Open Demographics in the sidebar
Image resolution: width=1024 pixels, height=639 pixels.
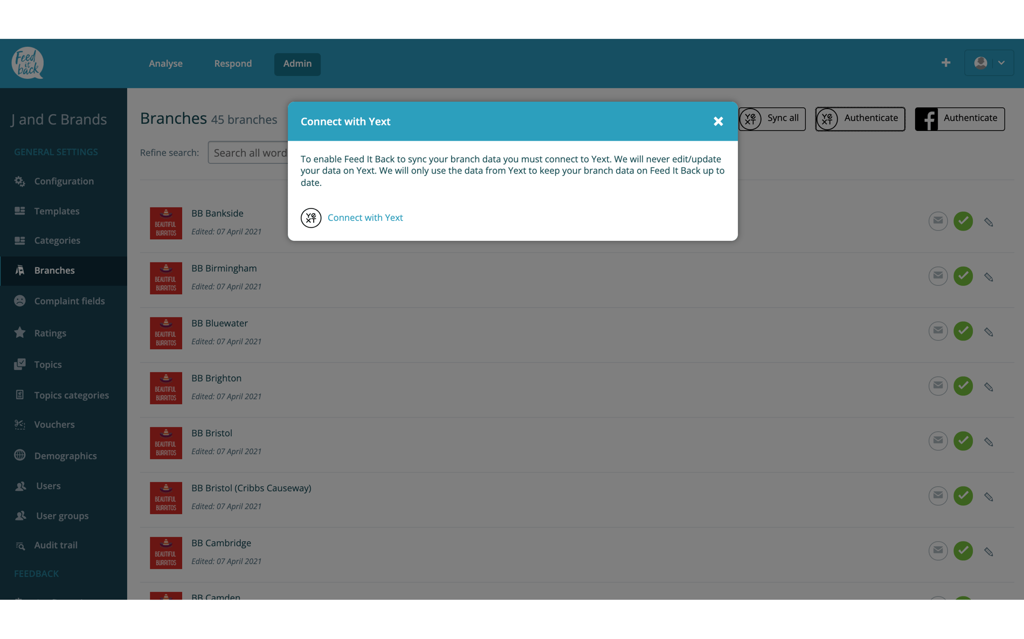coord(64,456)
